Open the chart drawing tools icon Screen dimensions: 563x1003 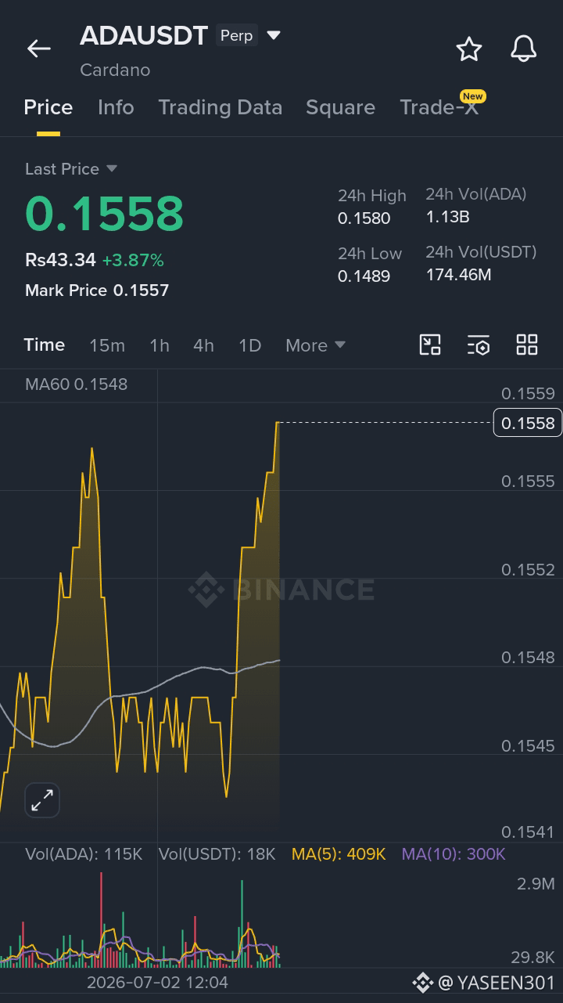click(x=430, y=345)
